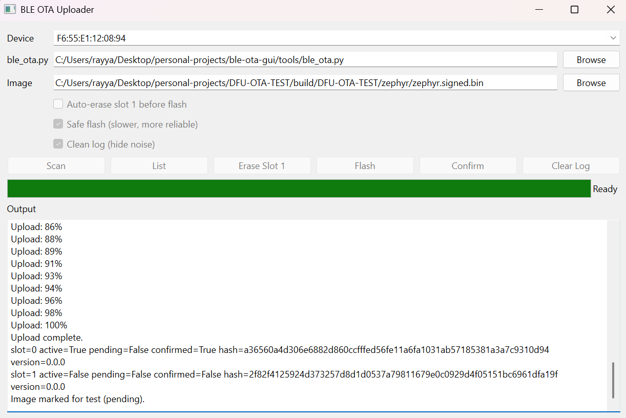Viewport: 626px width, 418px height.
Task: Toggle the Safe flash option
Action: [x=58, y=123]
